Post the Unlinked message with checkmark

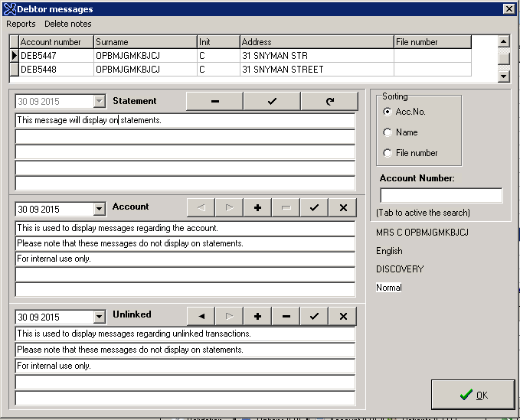(314, 316)
